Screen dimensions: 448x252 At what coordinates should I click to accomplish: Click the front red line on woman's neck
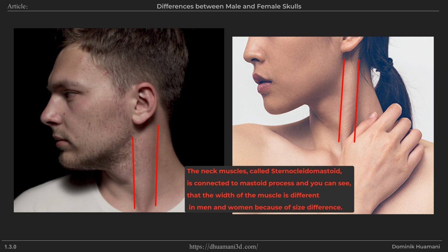click(341, 101)
